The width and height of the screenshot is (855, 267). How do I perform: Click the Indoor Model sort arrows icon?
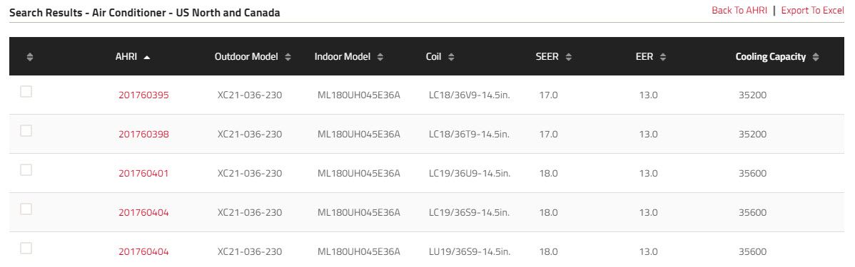click(380, 57)
